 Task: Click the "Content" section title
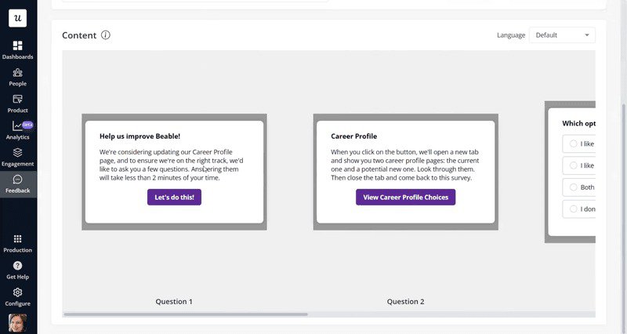coord(79,35)
